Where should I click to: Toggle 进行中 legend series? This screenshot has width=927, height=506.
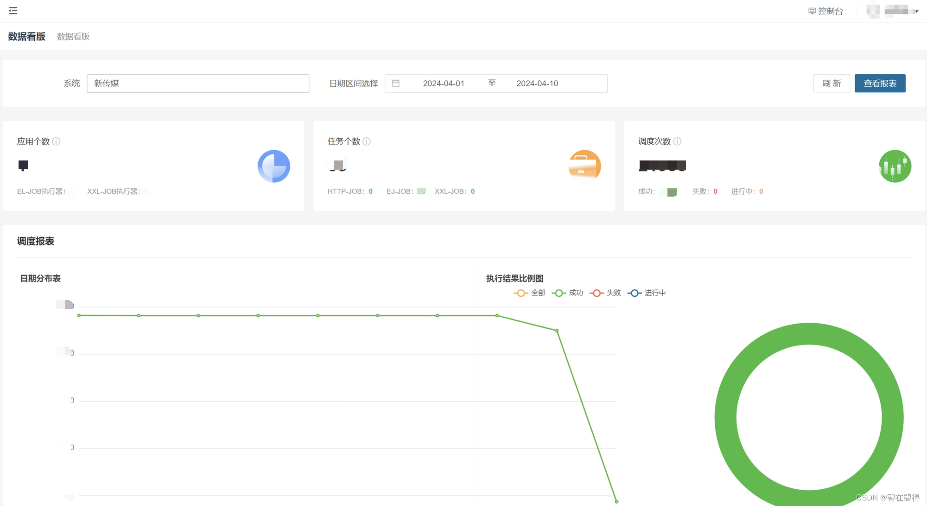click(647, 293)
